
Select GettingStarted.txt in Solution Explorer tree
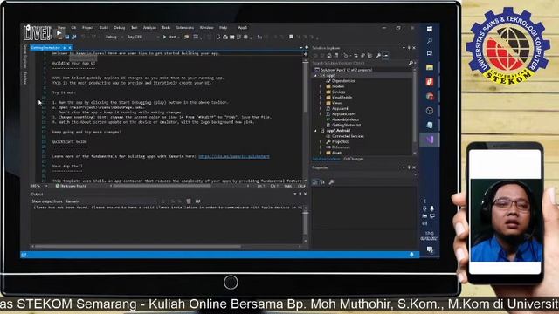[x=346, y=125]
